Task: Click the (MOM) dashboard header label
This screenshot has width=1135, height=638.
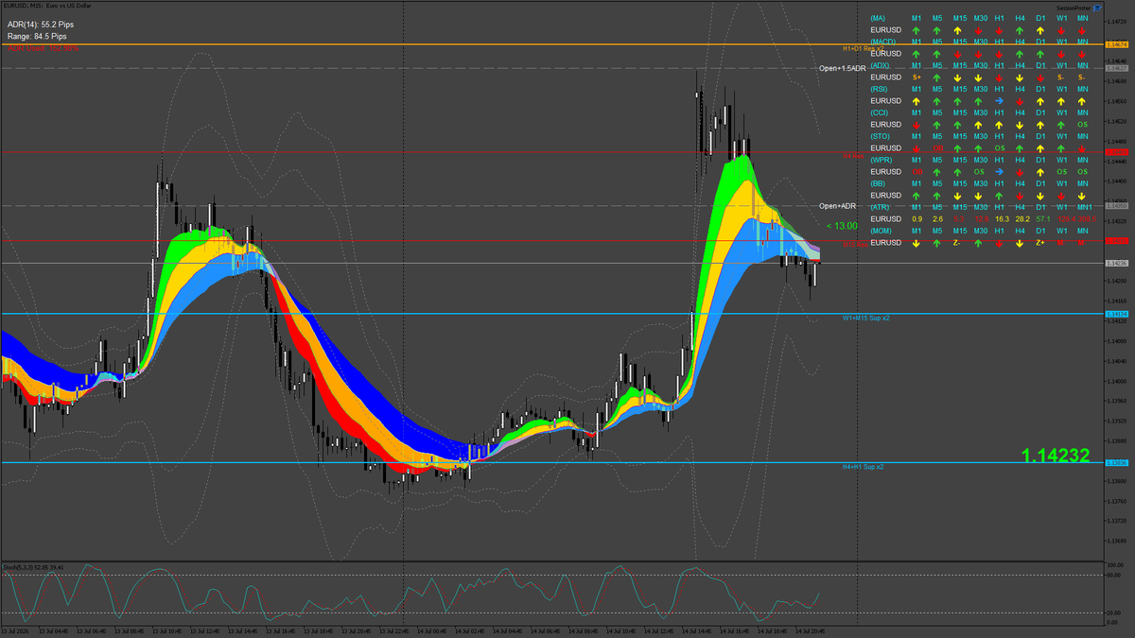Action: 881,231
